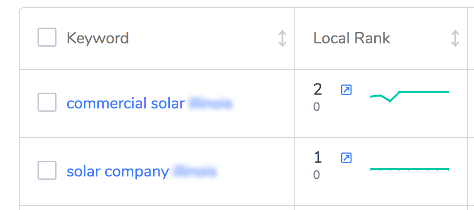Click the Keyword column header label

[98, 38]
